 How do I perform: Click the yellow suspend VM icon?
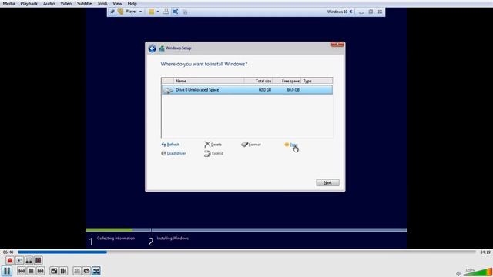click(x=152, y=12)
